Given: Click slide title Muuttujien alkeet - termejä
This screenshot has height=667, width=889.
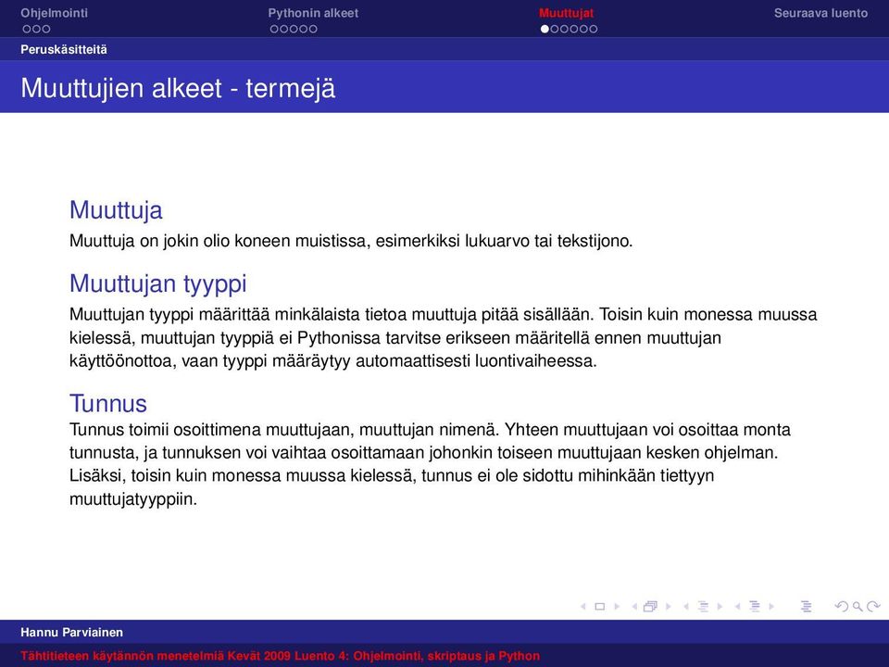Looking at the screenshot, I should click(178, 89).
